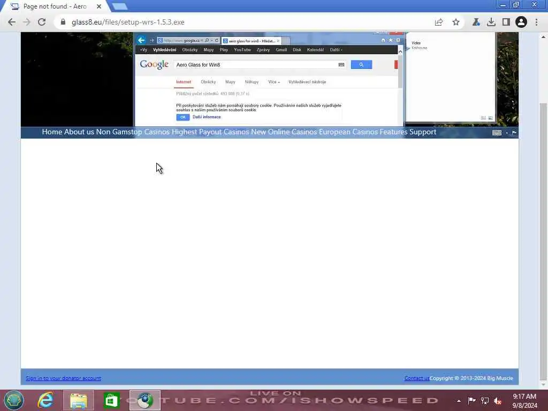Open Chrome three-dot menu
Viewport: 548px width, 411px height.
(x=536, y=22)
